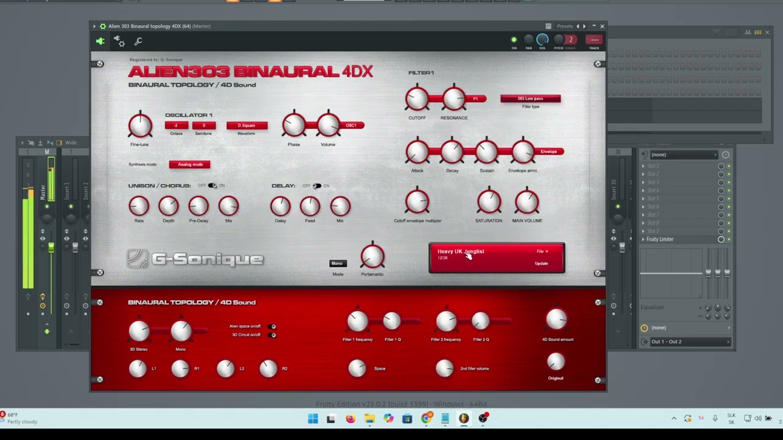Expand the Fruity Limiter slot arrow

(644, 239)
